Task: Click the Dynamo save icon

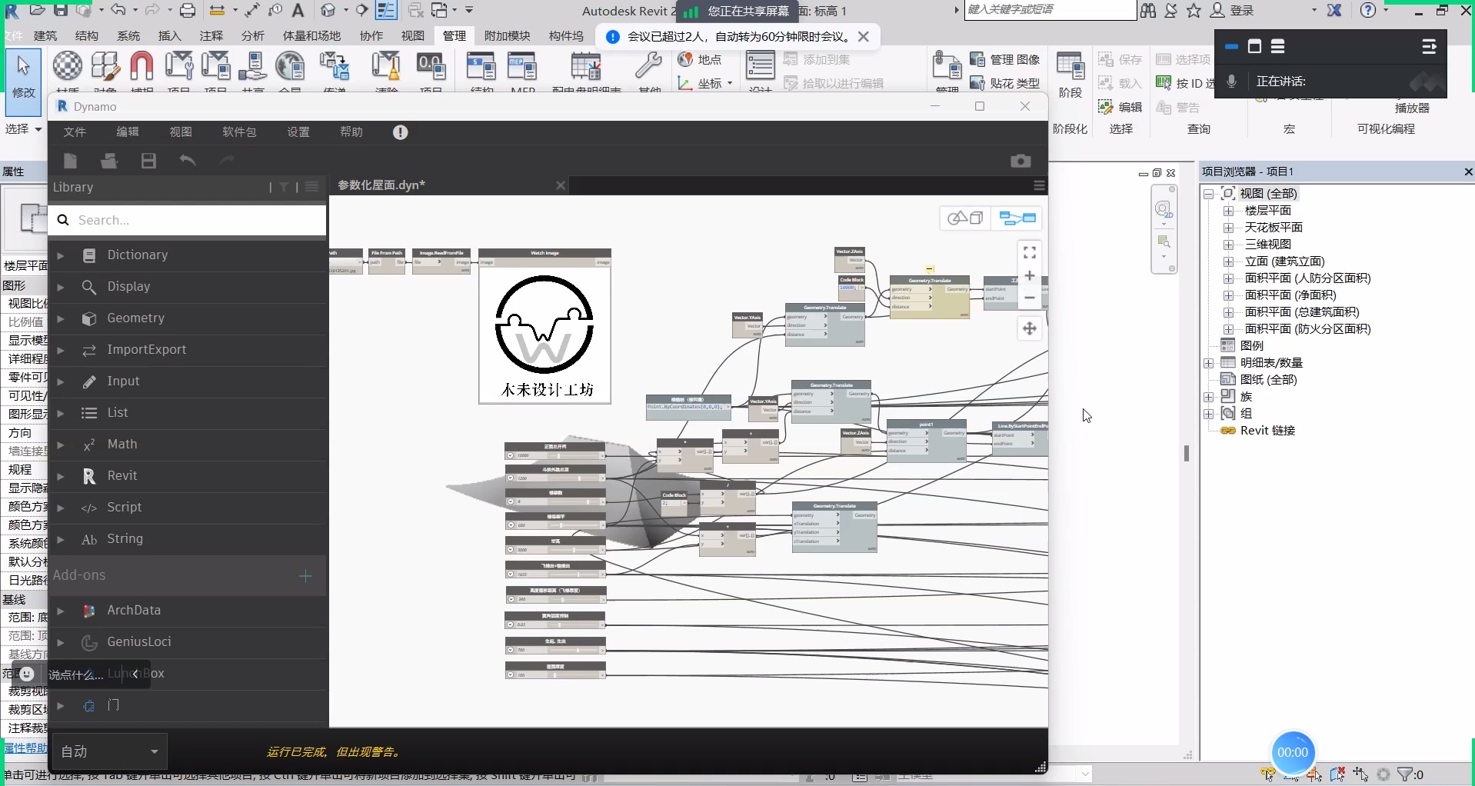Action: pos(148,161)
